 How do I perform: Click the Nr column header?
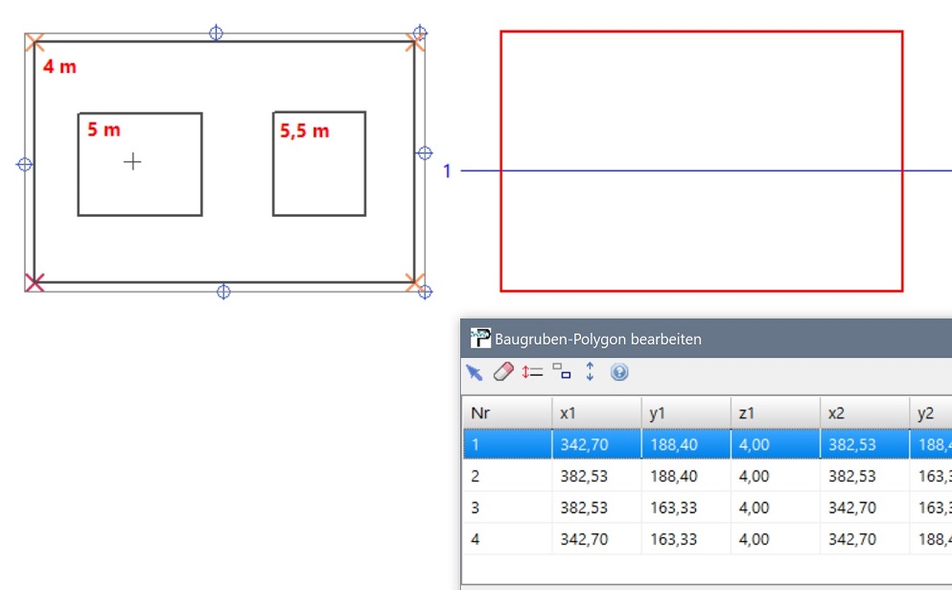(x=506, y=413)
